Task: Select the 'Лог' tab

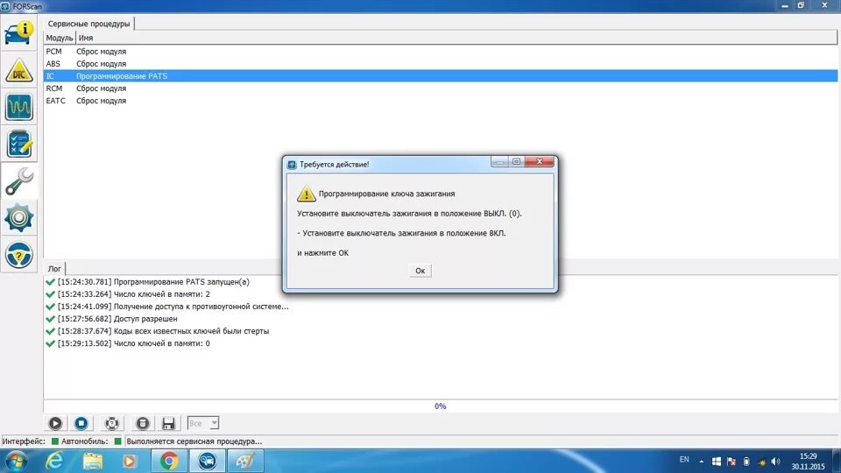Action: coord(54,269)
